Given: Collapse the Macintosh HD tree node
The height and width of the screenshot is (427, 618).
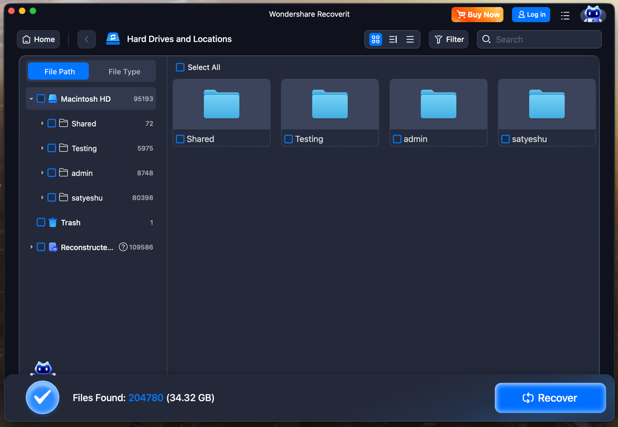Looking at the screenshot, I should pyautogui.click(x=31, y=99).
